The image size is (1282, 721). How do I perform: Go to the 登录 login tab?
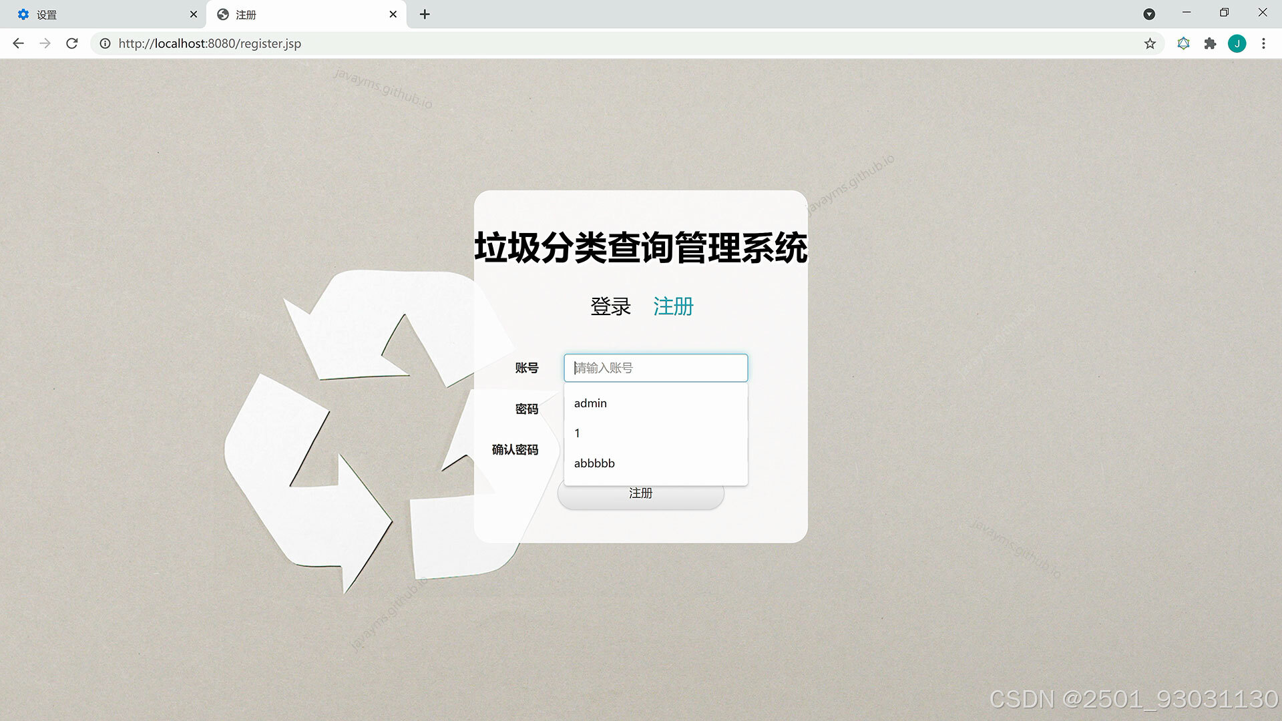(x=610, y=306)
